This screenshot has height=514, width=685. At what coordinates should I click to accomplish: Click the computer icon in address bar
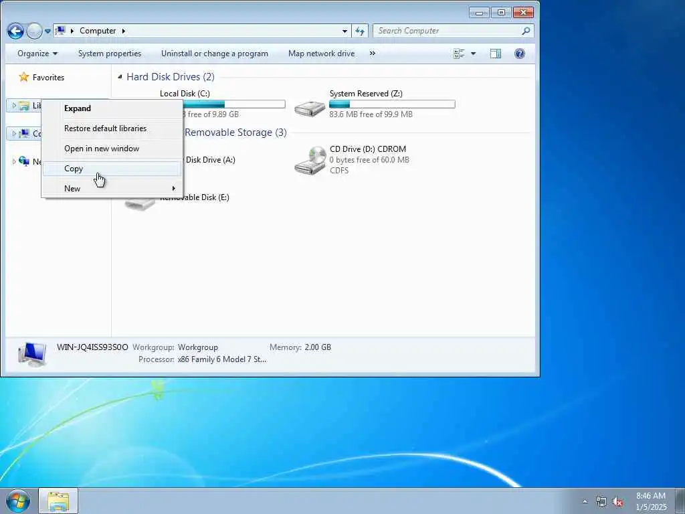61,31
